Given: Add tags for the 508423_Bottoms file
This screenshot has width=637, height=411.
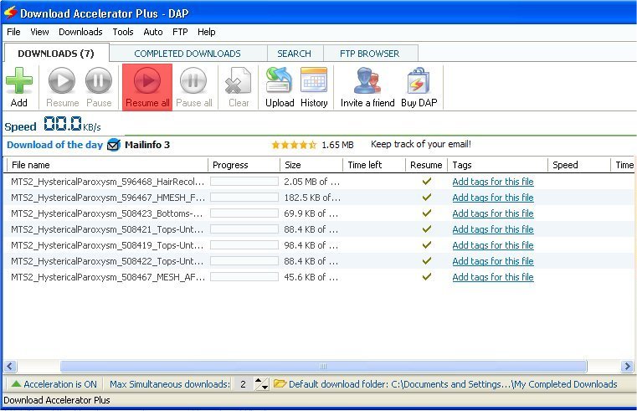Looking at the screenshot, I should click(493, 213).
